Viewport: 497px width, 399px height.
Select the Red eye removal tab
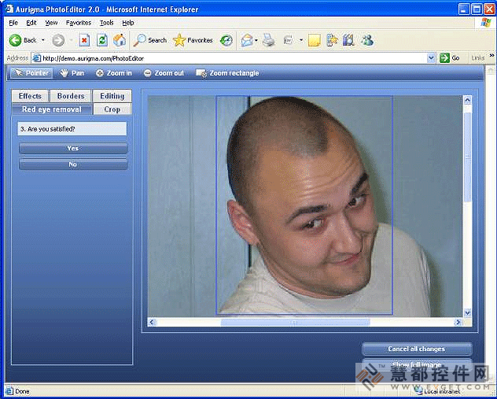click(52, 109)
